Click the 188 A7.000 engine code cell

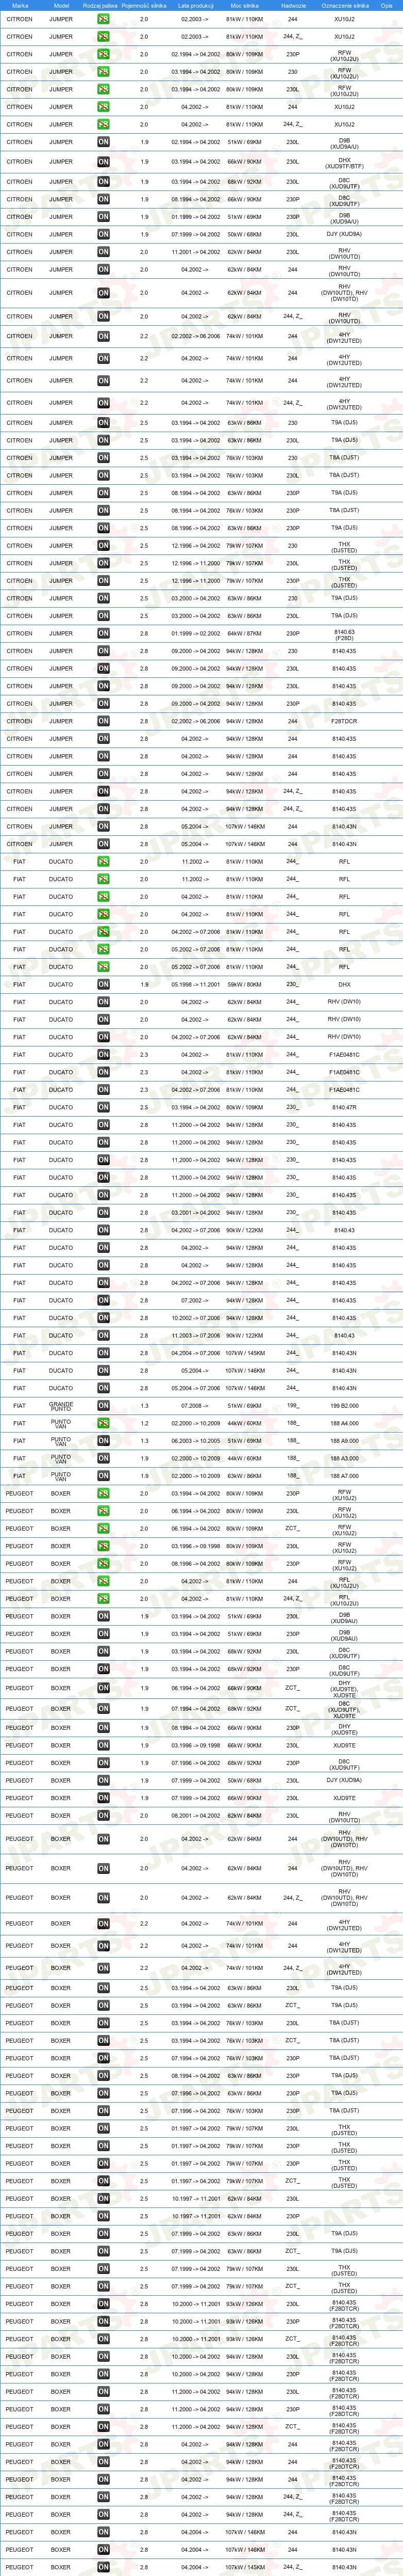pyautogui.click(x=344, y=1476)
